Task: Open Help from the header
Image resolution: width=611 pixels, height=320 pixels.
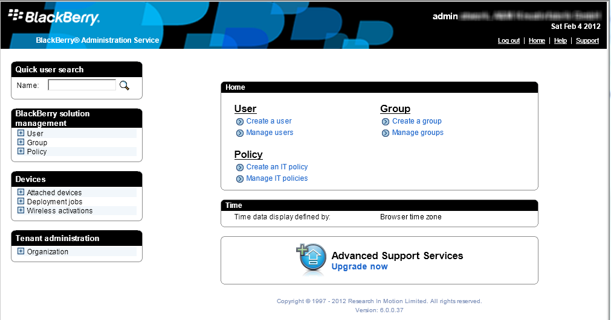Action: pos(560,41)
